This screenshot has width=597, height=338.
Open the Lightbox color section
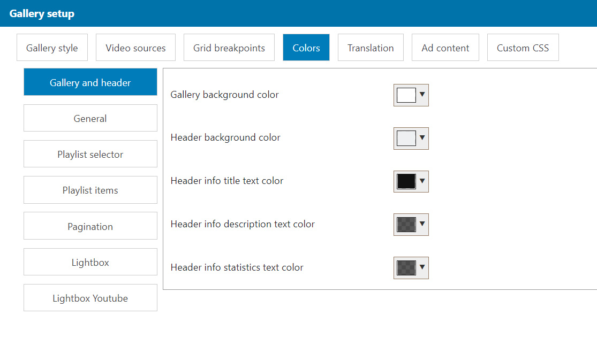pyautogui.click(x=90, y=262)
